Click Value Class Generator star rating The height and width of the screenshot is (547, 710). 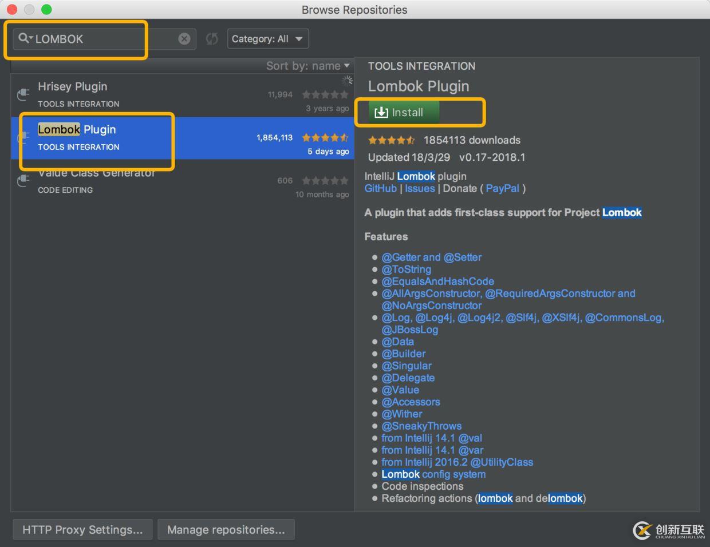[325, 180]
